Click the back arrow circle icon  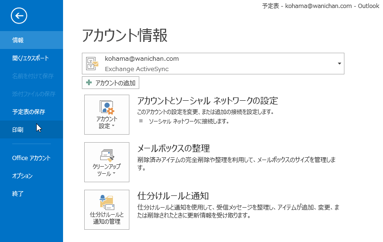(x=19, y=16)
